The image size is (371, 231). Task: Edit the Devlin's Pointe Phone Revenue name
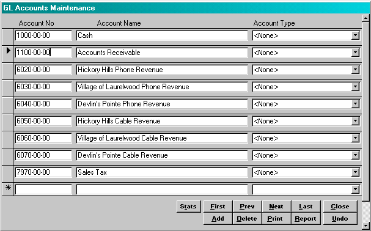162,104
